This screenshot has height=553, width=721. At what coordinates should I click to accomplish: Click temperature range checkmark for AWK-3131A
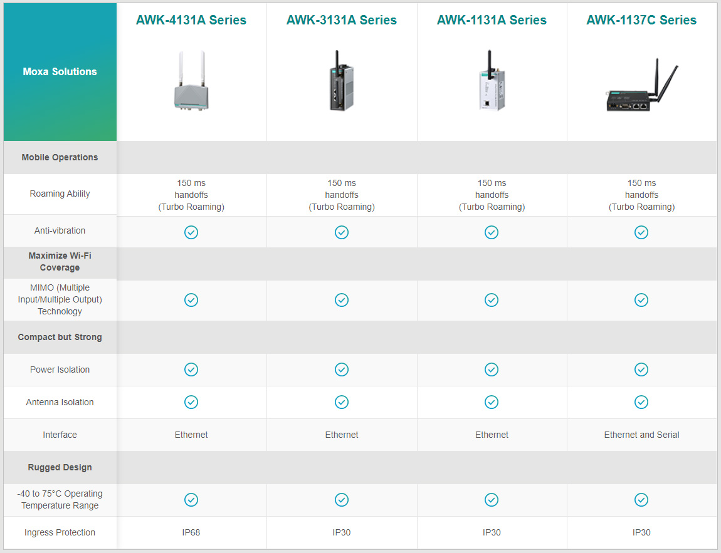(x=342, y=500)
